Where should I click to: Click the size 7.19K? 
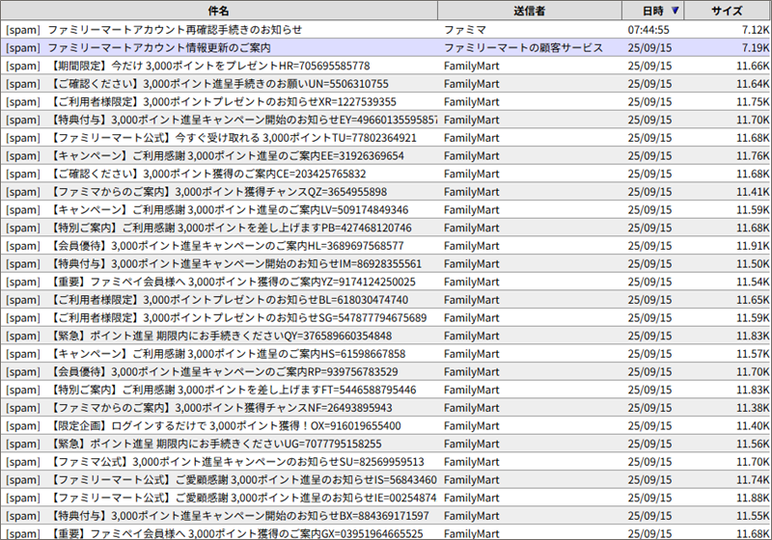point(756,47)
